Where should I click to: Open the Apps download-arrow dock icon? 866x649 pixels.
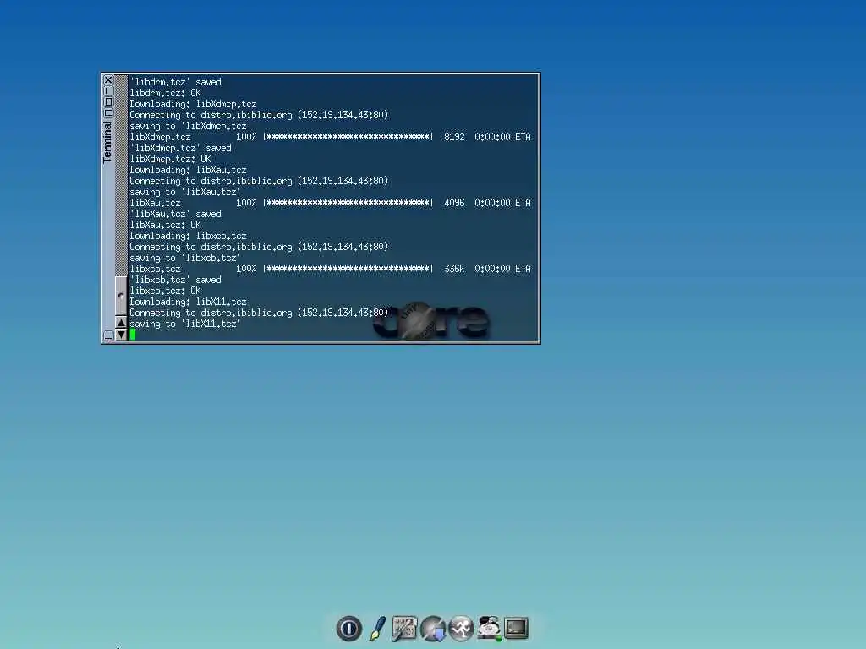pos(433,628)
